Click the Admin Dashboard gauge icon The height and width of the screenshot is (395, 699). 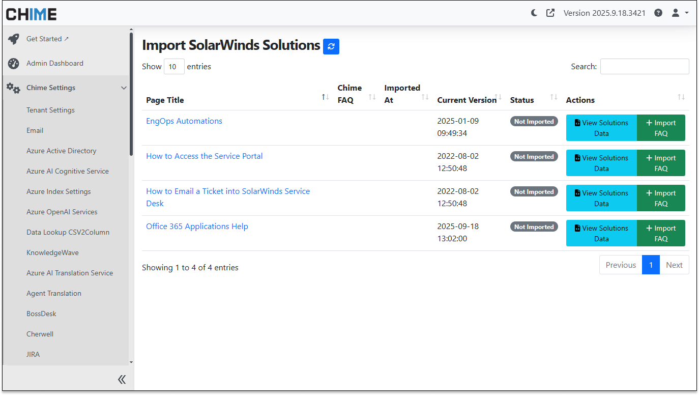pyautogui.click(x=14, y=64)
